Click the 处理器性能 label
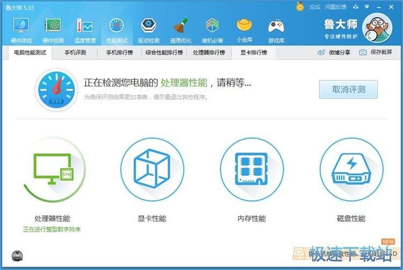The image size is (403, 270). click(x=53, y=218)
